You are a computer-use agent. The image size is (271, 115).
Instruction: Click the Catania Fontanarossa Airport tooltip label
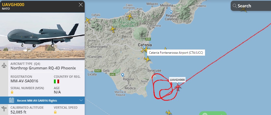point(176,53)
